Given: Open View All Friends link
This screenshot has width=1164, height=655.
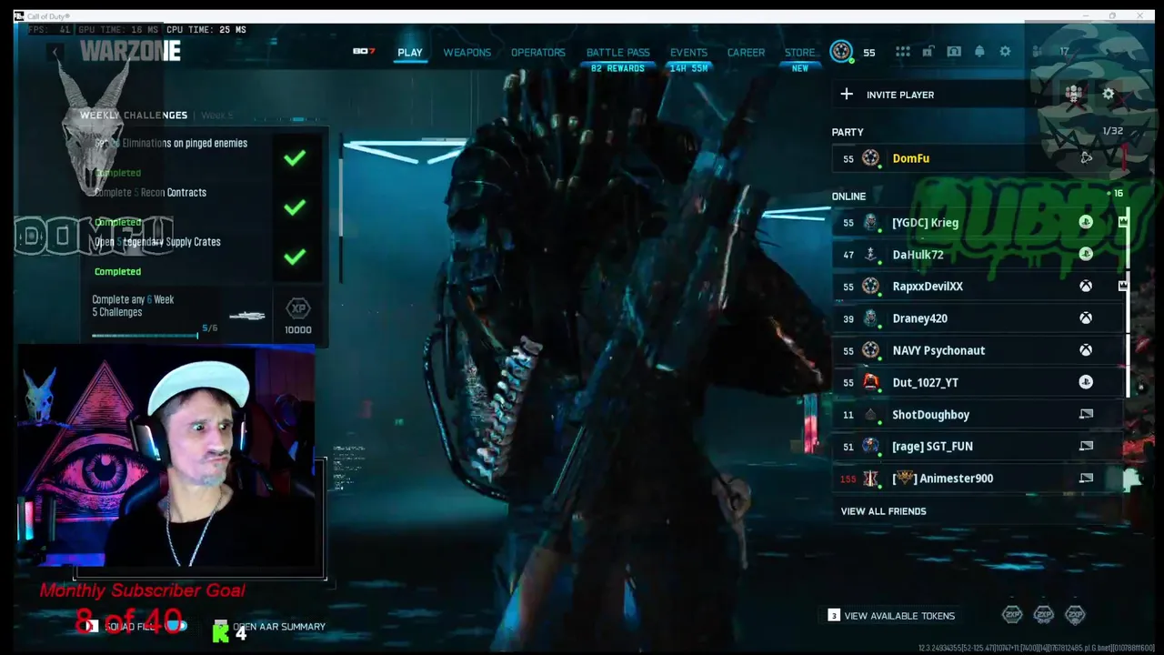Looking at the screenshot, I should point(883,511).
